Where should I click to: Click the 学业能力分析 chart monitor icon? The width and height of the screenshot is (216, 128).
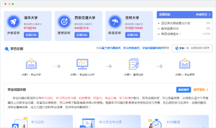[x=82, y=64]
